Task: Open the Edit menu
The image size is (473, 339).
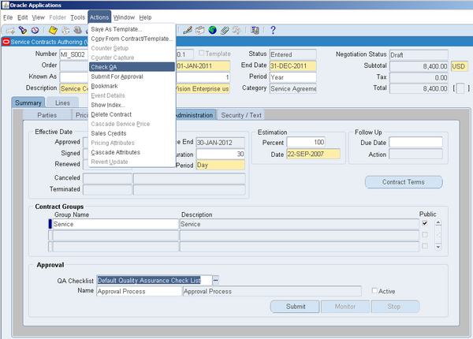Action: [x=22, y=17]
